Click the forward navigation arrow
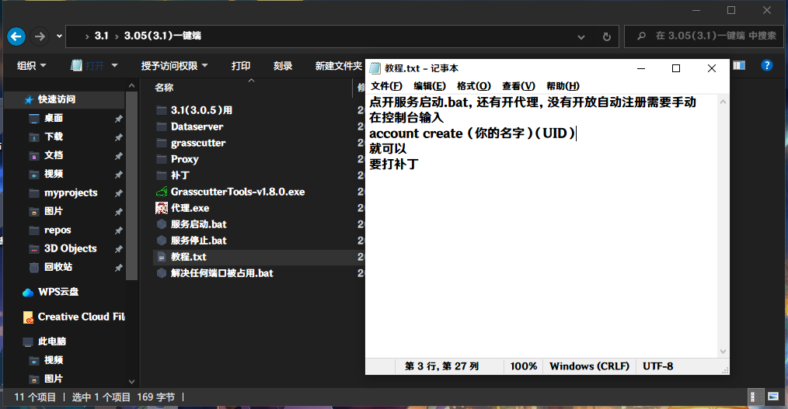This screenshot has height=409, width=788. (40, 36)
